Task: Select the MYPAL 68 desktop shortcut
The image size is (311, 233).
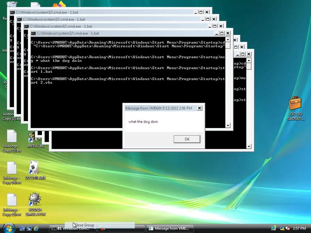Action: click(x=35, y=140)
